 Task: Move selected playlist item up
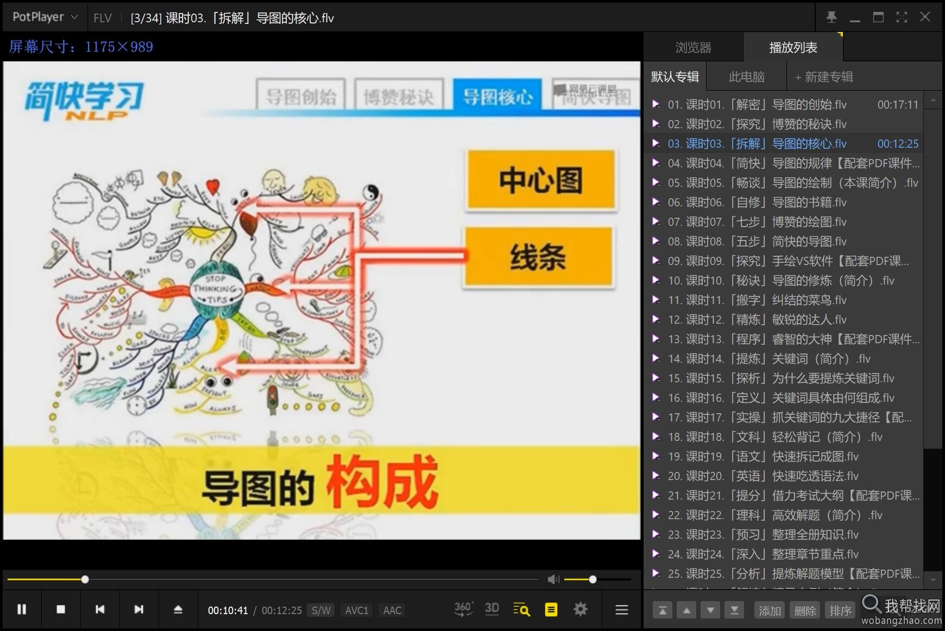[x=686, y=610]
